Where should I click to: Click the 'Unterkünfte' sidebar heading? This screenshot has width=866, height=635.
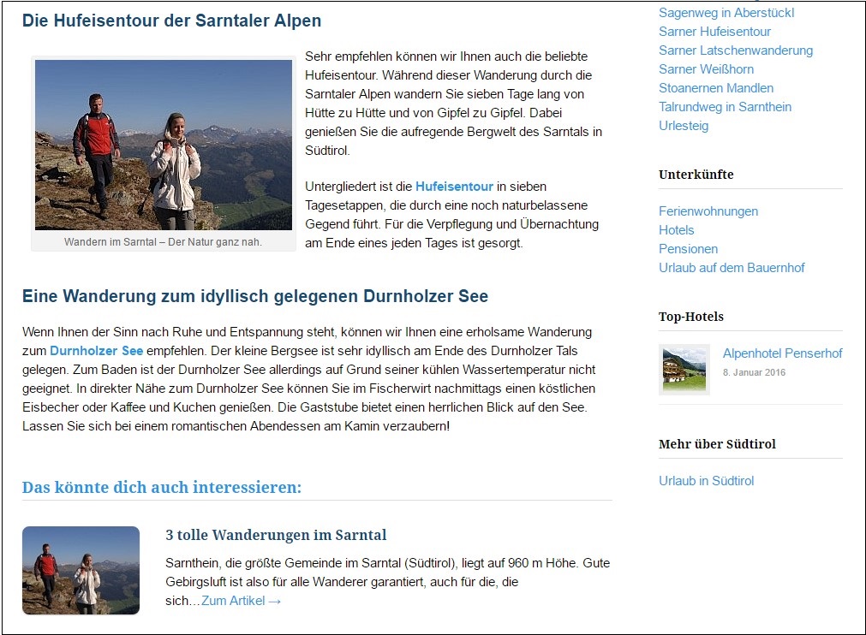696,175
